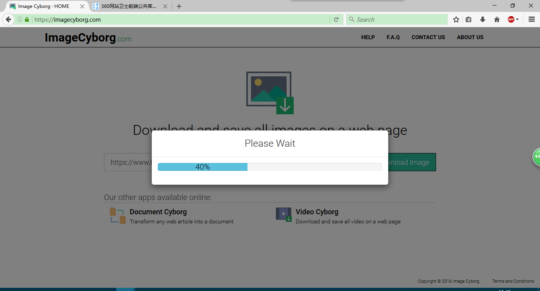Click the green padlock security icon
The image size is (540, 291).
(27, 19)
